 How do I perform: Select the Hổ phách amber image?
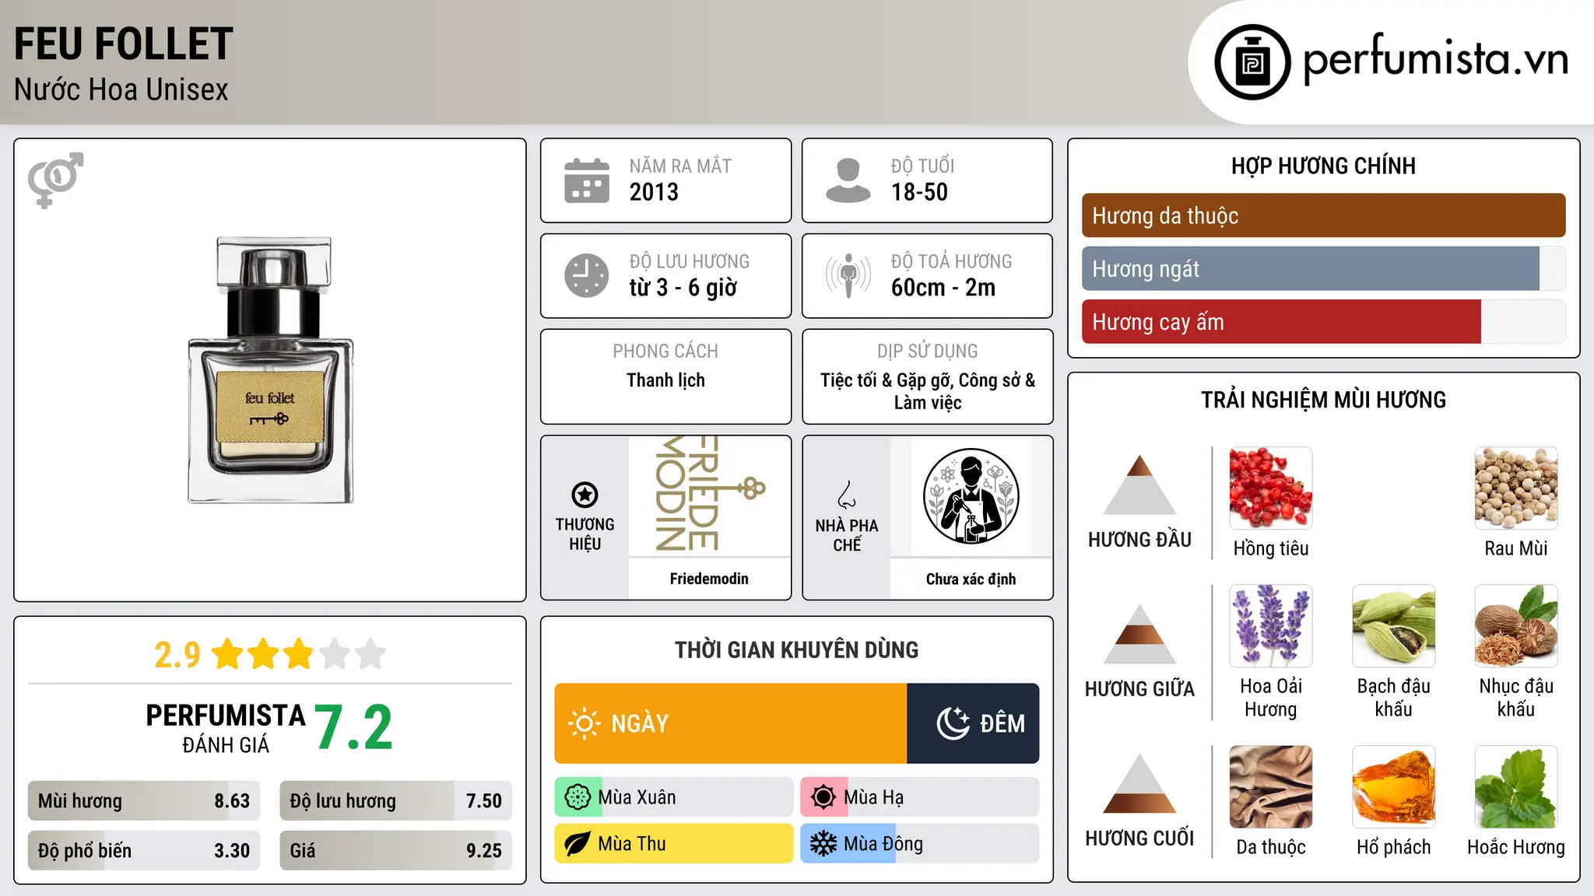click(x=1394, y=787)
